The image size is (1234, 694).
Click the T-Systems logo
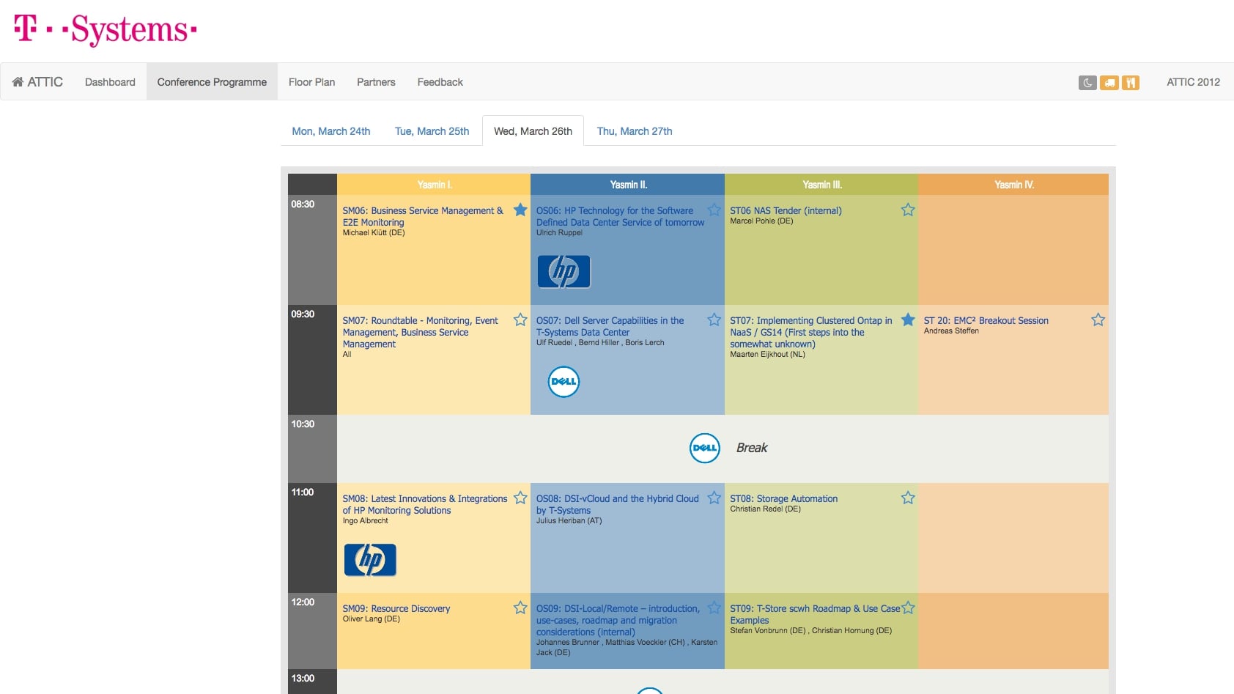click(x=106, y=29)
